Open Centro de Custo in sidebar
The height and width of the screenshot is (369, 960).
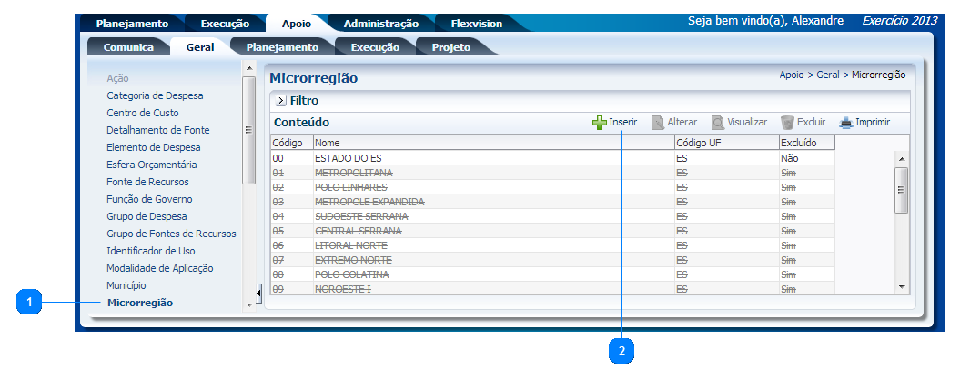click(142, 113)
